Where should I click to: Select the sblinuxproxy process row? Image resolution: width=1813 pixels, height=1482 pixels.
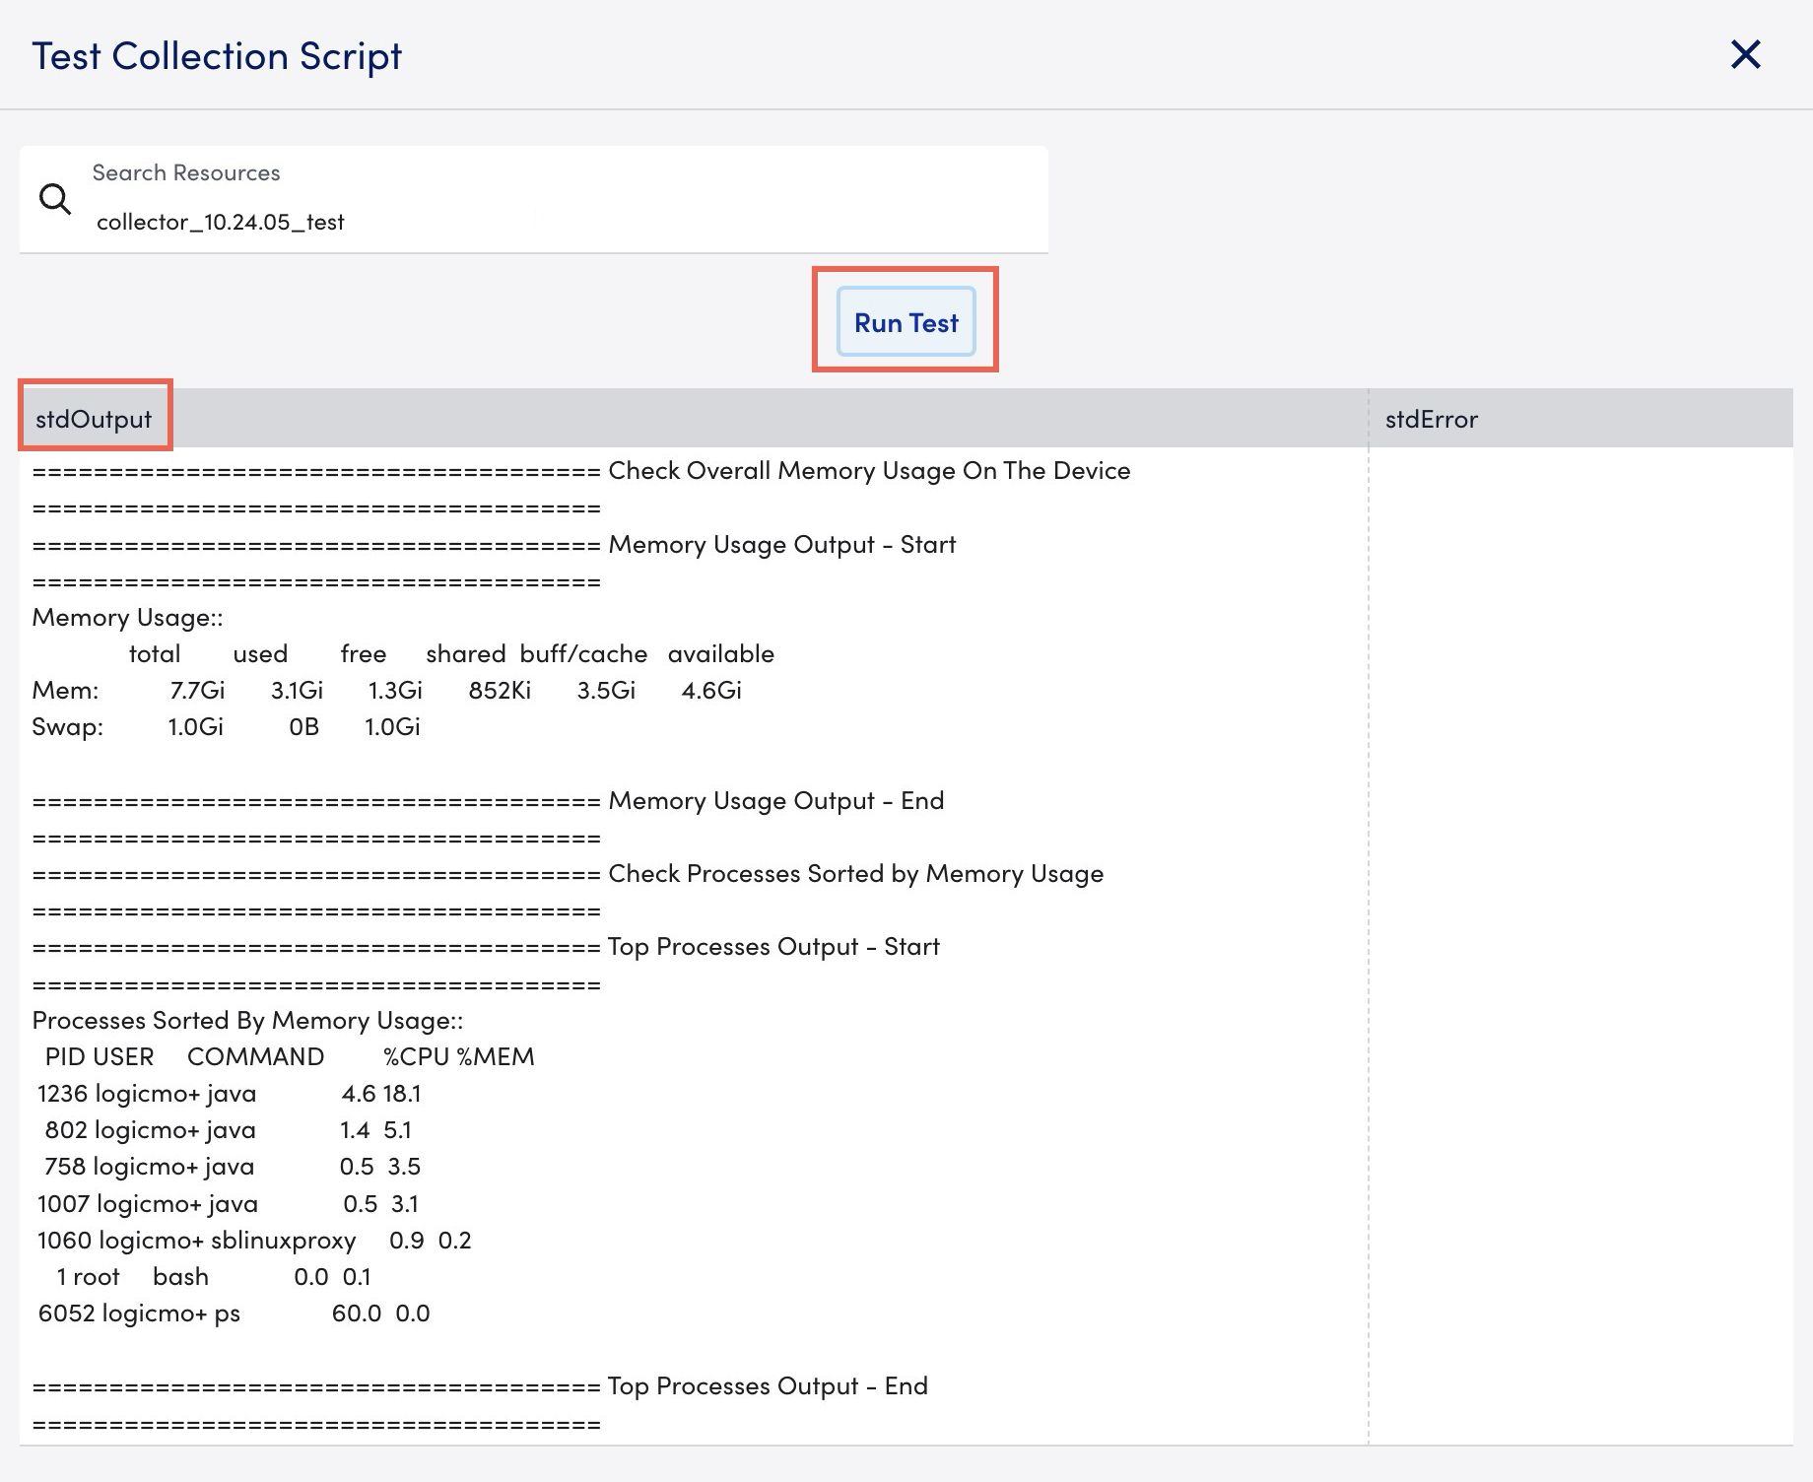pyautogui.click(x=253, y=1240)
